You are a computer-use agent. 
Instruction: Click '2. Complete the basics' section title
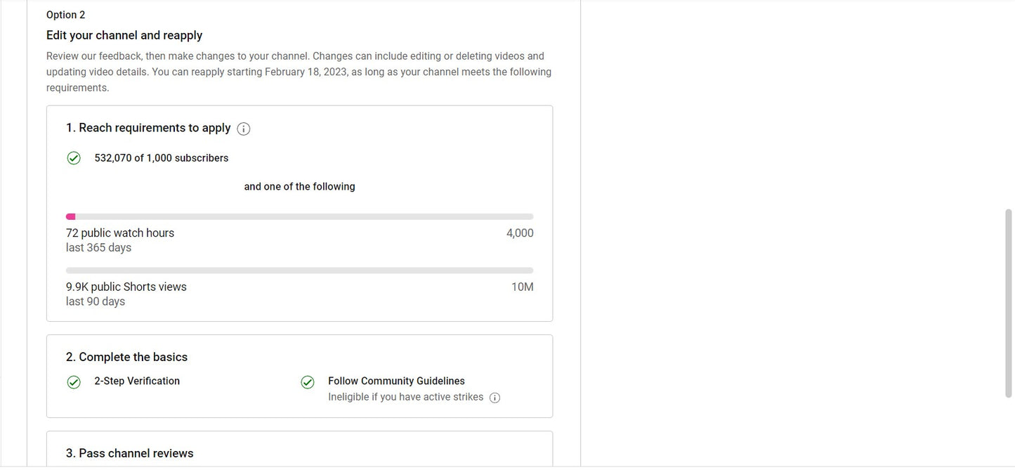[x=127, y=357]
